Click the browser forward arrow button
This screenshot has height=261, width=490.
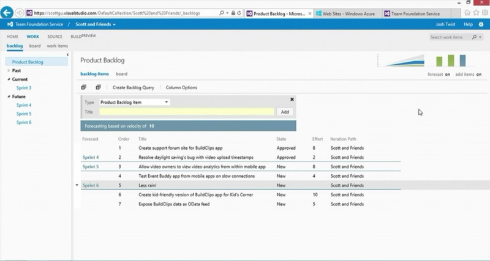(20, 13)
